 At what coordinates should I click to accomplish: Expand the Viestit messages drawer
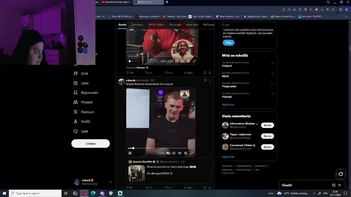(x=339, y=185)
